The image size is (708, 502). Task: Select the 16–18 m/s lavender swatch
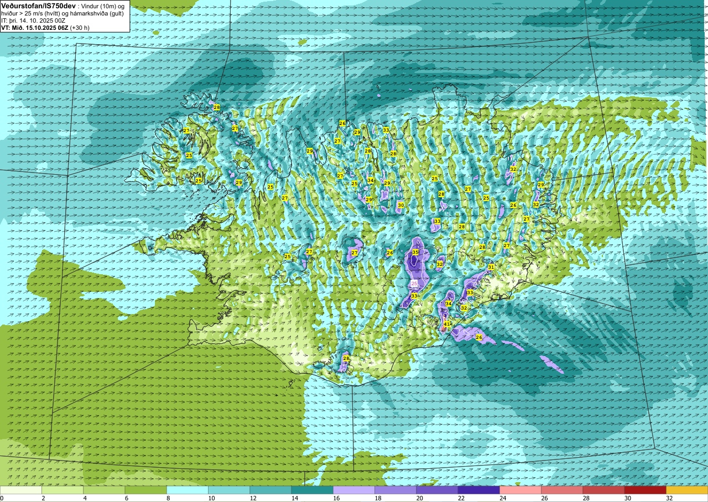point(354,490)
